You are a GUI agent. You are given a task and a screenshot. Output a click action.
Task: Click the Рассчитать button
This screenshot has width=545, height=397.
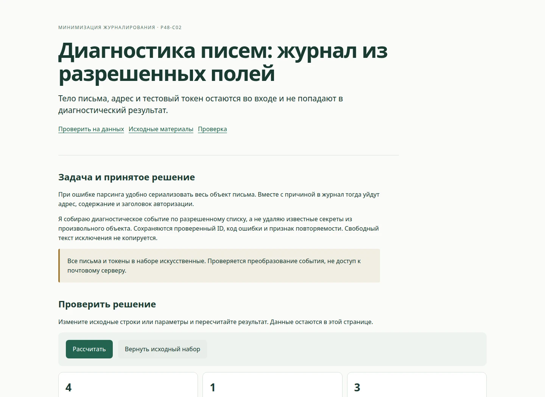[x=89, y=349]
